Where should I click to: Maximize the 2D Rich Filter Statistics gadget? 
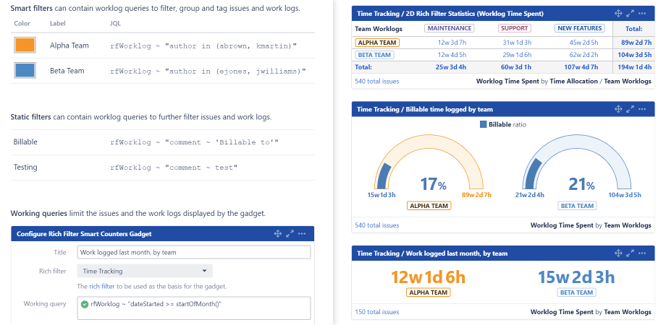pyautogui.click(x=631, y=13)
